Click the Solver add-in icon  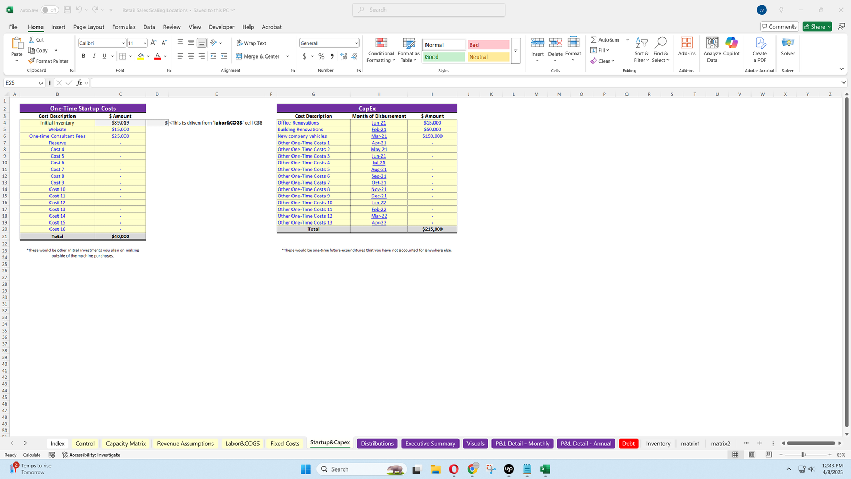[788, 44]
